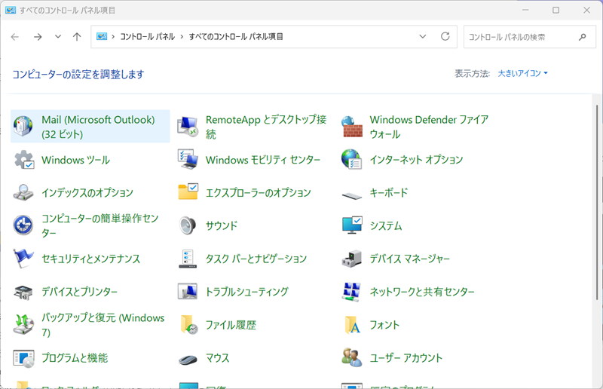This screenshot has height=389, width=603.
Task: Go forward with the forward arrow
Action: pyautogui.click(x=38, y=36)
